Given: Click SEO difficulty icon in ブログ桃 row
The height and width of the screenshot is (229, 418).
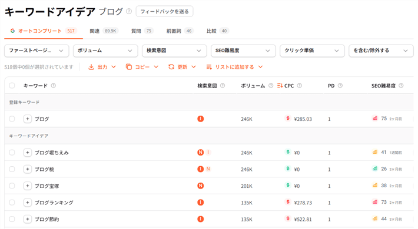Looking at the screenshot, I should coord(375,169).
